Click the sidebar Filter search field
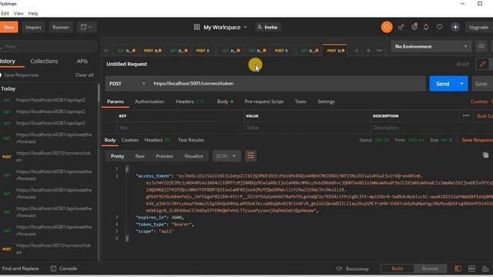The width and height of the screenshot is (493, 277). pyautogui.click(x=48, y=46)
